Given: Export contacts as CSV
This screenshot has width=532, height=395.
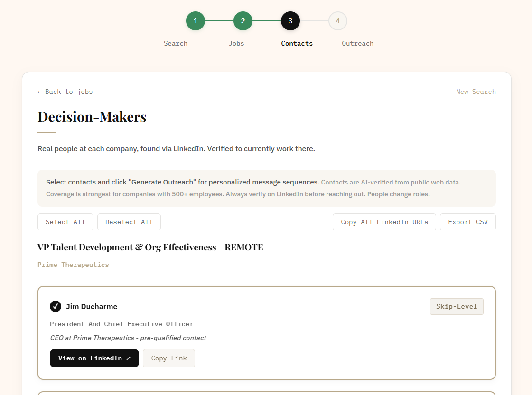Looking at the screenshot, I should tap(468, 222).
